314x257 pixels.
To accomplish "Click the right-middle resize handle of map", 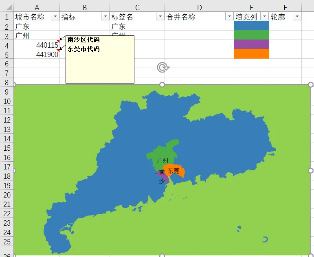I will tap(311, 171).
